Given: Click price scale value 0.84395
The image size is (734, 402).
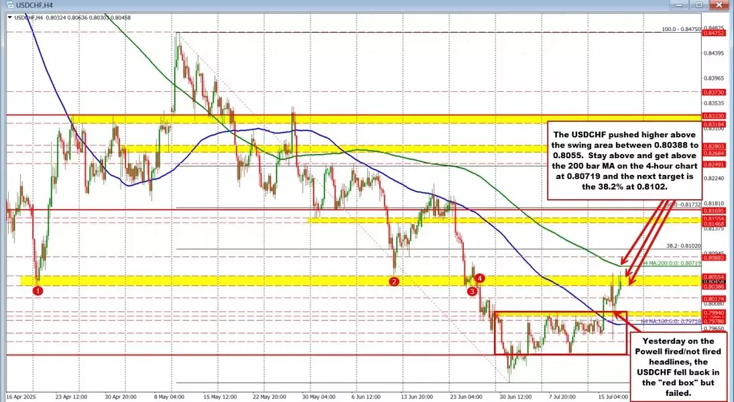Looking at the screenshot, I should [x=713, y=53].
